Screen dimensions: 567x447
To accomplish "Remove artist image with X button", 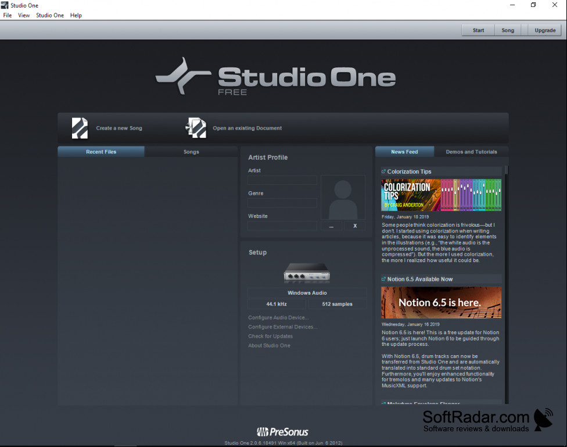I will coord(355,226).
